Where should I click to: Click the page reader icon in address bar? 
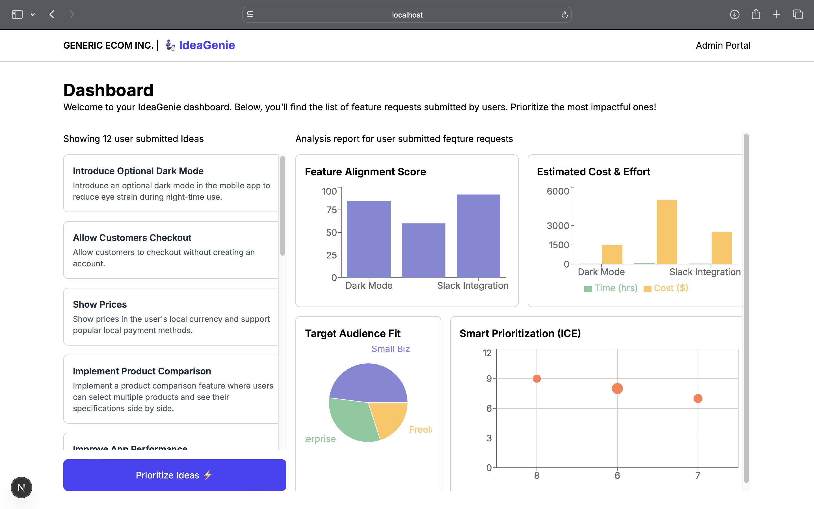(250, 15)
